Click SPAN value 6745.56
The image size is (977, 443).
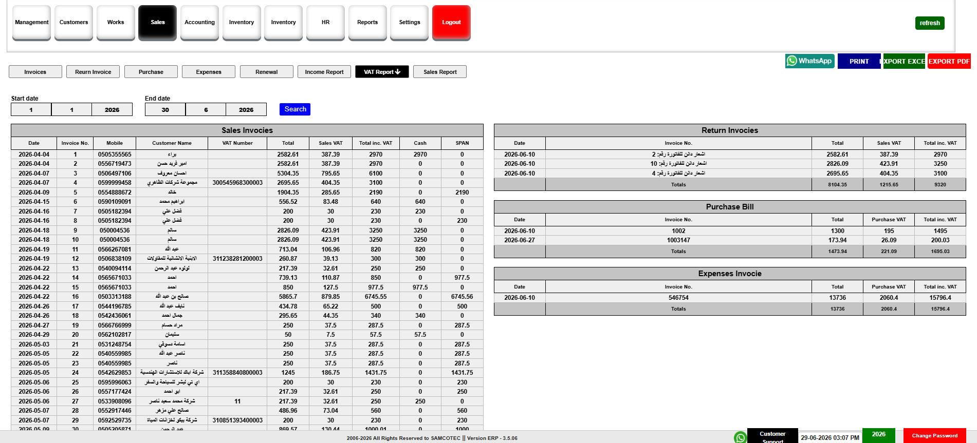[x=462, y=297]
